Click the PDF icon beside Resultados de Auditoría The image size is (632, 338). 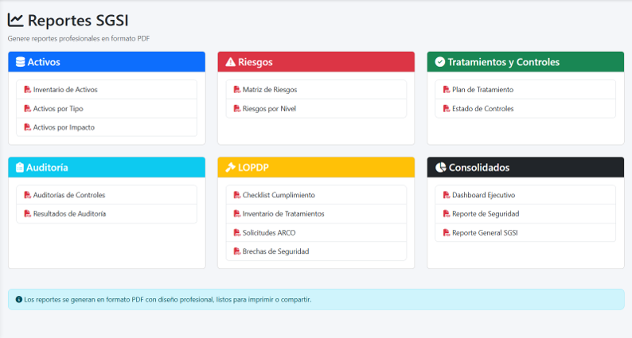[x=27, y=213]
